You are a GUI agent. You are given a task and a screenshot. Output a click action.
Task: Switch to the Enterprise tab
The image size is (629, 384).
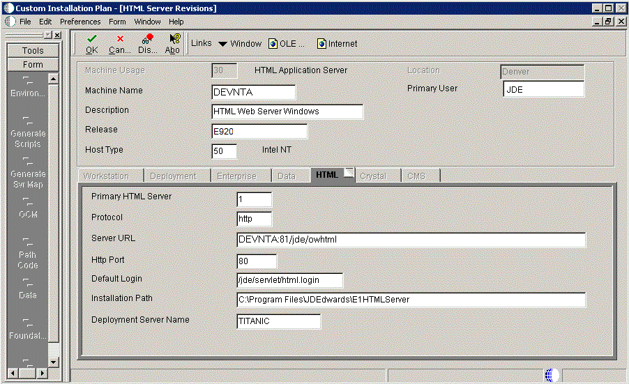click(241, 176)
